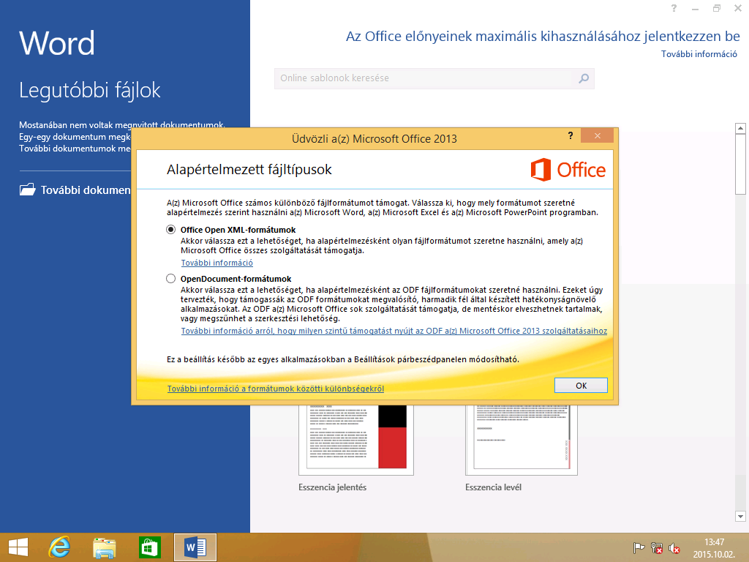The height and width of the screenshot is (562, 749).
Task: Click template list scroll down arrow
Action: pos(740,516)
